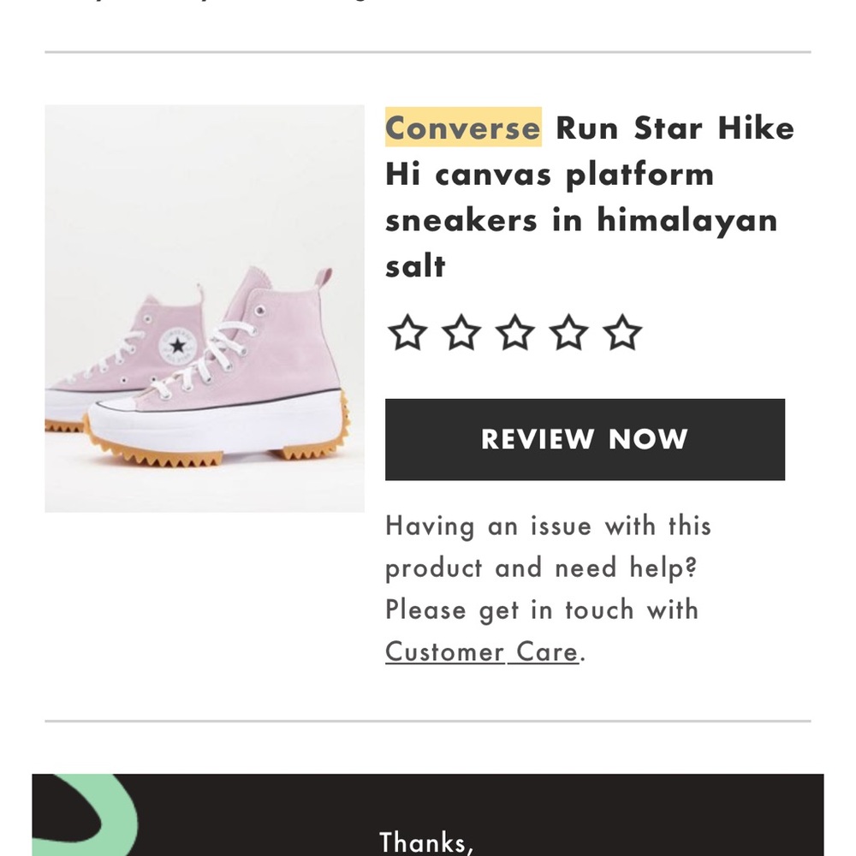
Task: View the pink sneaker product photo
Action: click(205, 308)
